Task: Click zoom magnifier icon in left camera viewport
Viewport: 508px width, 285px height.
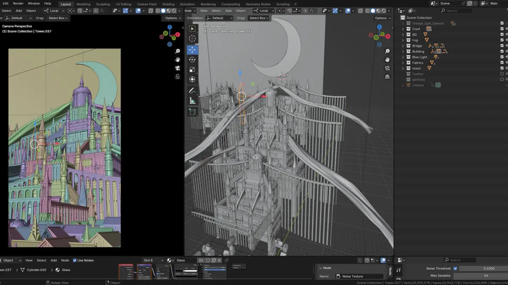Action: click(x=177, y=51)
